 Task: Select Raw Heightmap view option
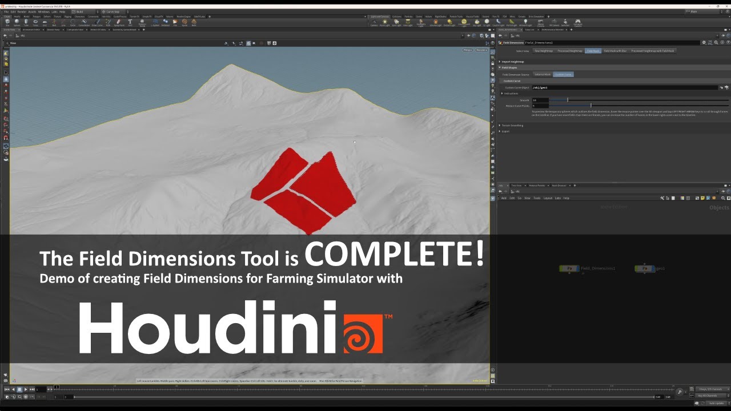click(544, 51)
